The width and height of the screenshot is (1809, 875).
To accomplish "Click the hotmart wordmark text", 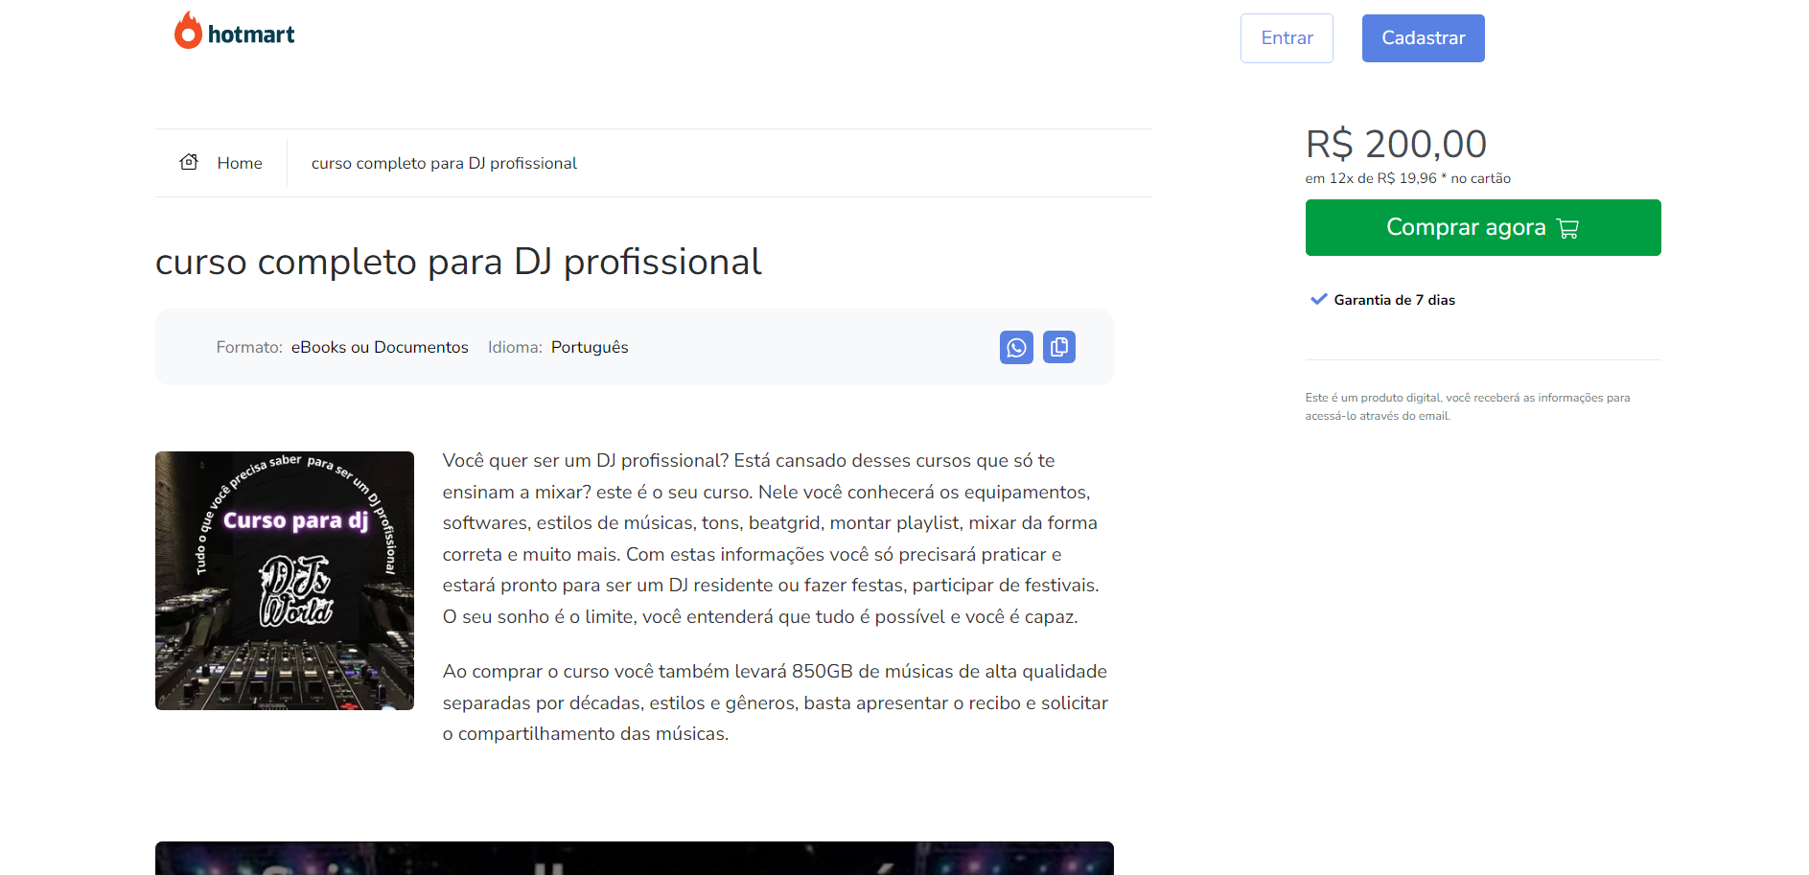I will coord(251,35).
